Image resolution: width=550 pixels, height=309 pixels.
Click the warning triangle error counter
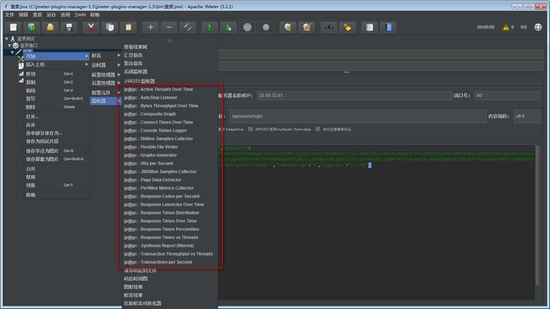506,27
